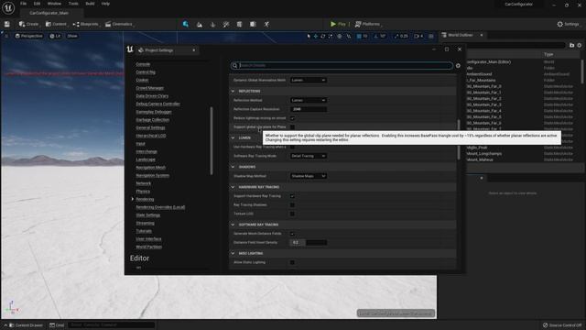586x330 pixels.
Task: Open Rendering in settings sidebar
Action: pyautogui.click(x=145, y=200)
